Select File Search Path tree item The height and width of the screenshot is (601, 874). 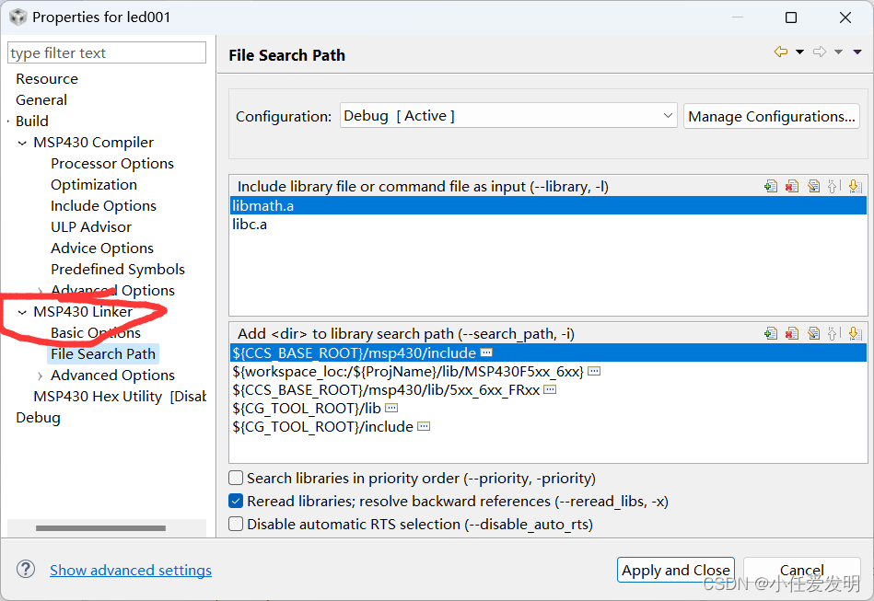click(103, 354)
